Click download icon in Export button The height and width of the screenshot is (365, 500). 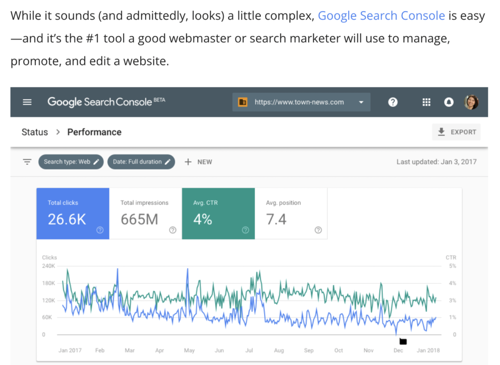(441, 132)
